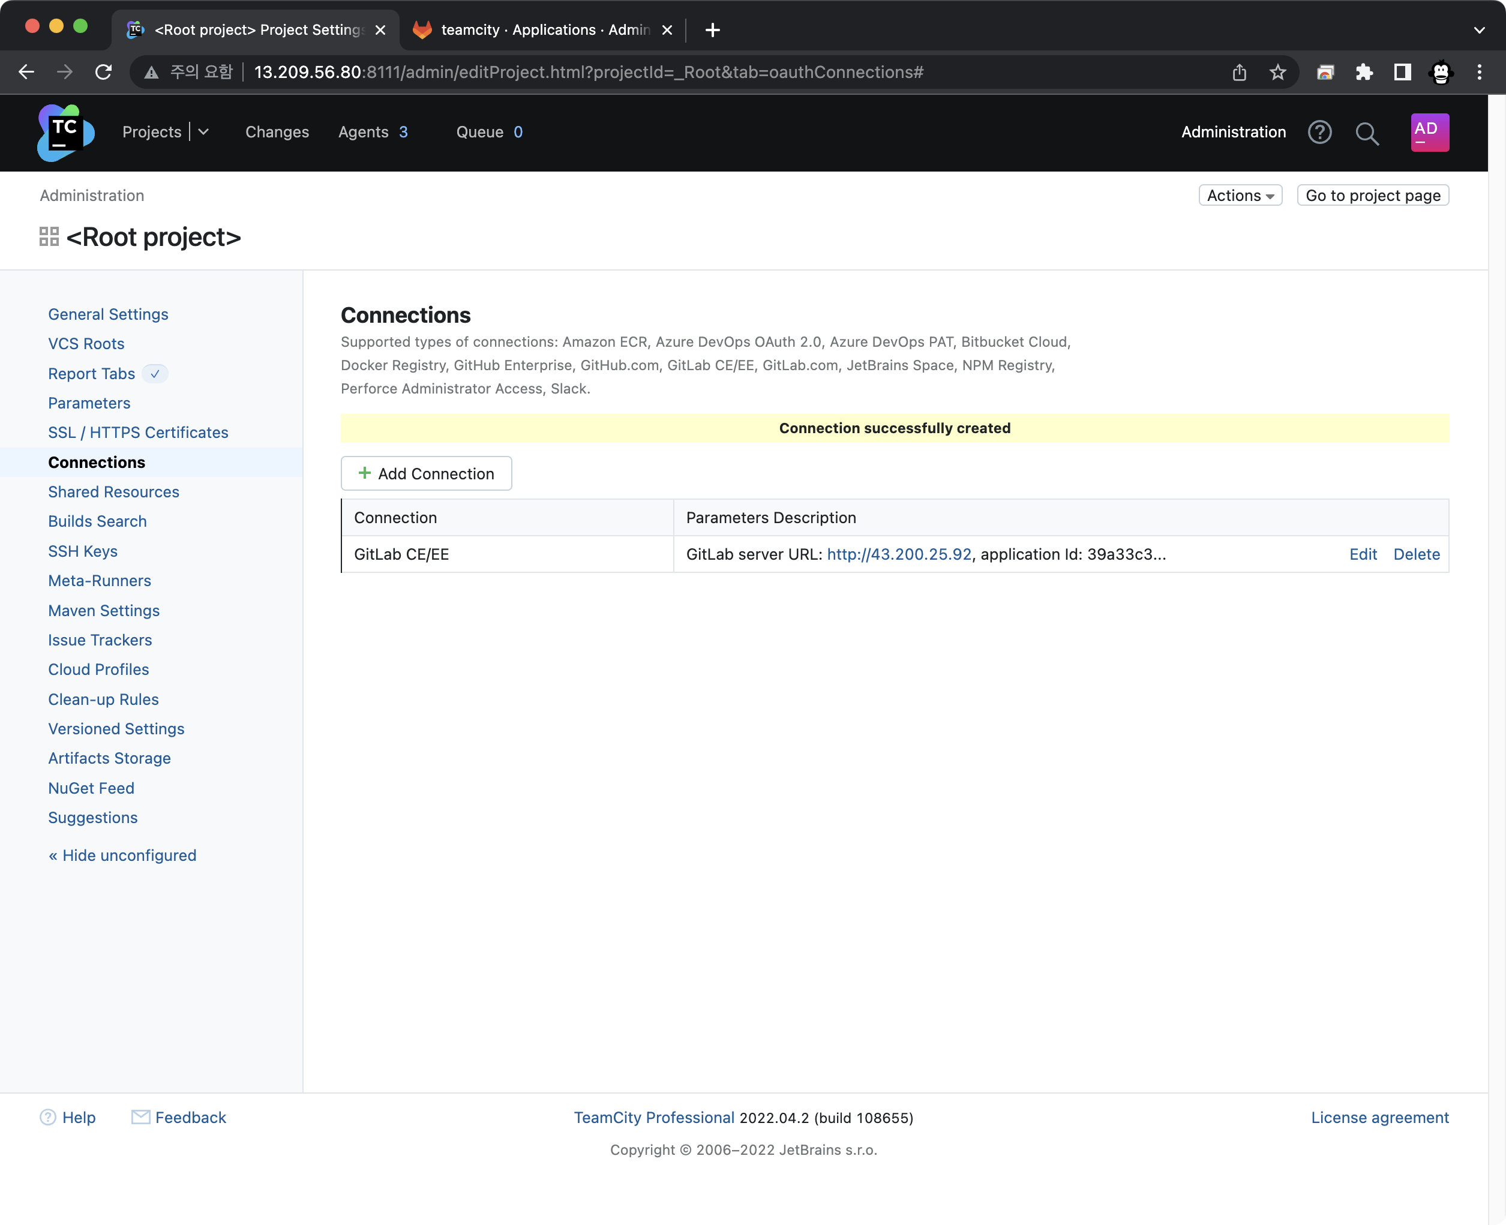
Task: Toggle the browser side panel icon
Action: [1402, 72]
